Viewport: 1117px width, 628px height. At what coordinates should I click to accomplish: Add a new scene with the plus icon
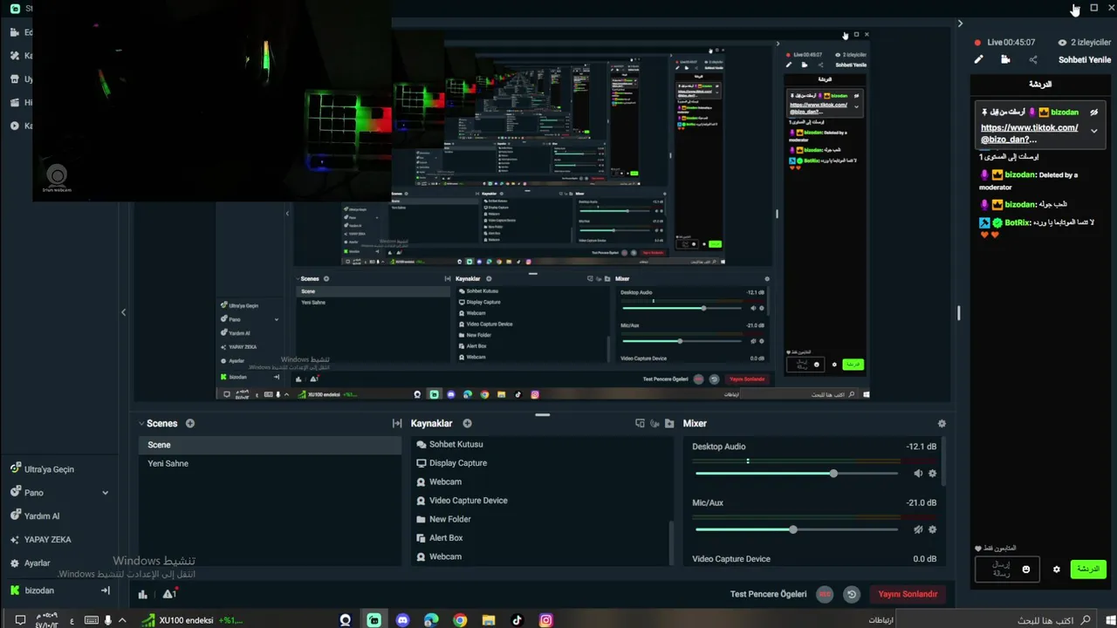[189, 424]
